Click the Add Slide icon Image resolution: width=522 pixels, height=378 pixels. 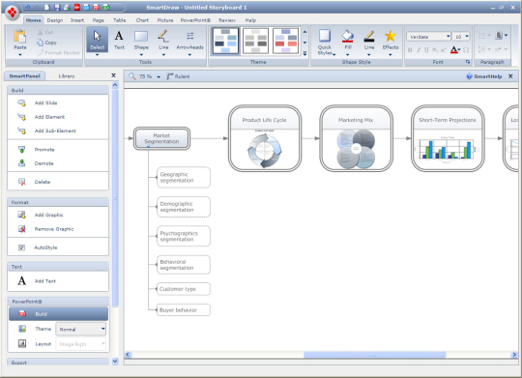coord(21,102)
